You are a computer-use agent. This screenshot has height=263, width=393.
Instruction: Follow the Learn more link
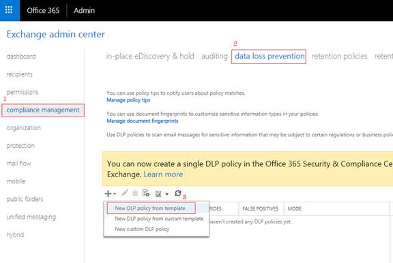(163, 174)
